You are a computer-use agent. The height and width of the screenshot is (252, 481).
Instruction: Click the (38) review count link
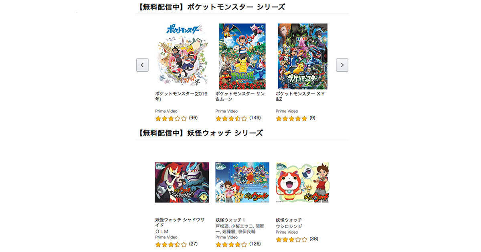click(314, 239)
